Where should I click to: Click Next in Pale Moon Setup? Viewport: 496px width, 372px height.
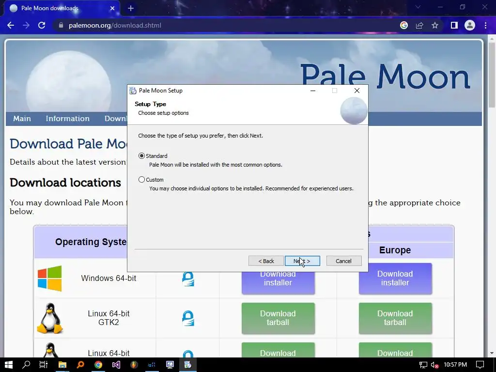(x=302, y=261)
